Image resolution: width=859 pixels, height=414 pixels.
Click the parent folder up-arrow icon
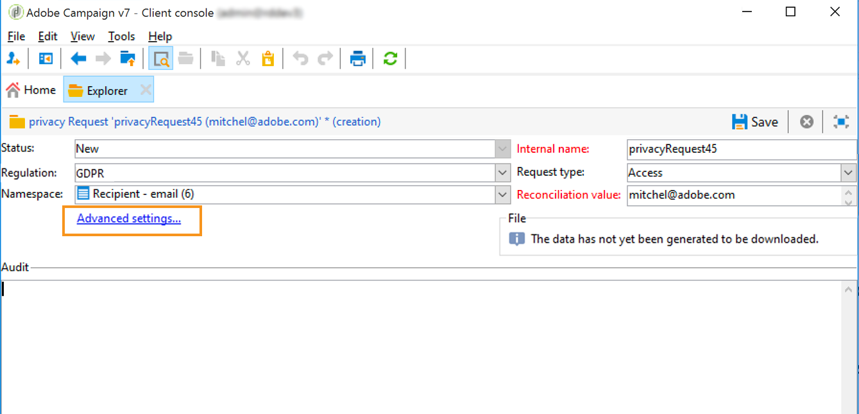click(x=128, y=59)
